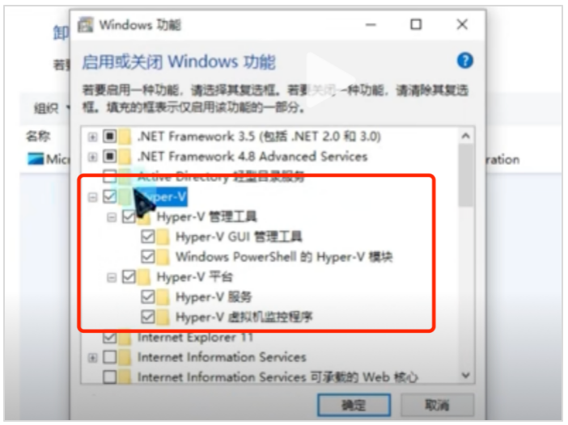The height and width of the screenshot is (425, 568).
Task: Click the 确定 button
Action: [354, 405]
